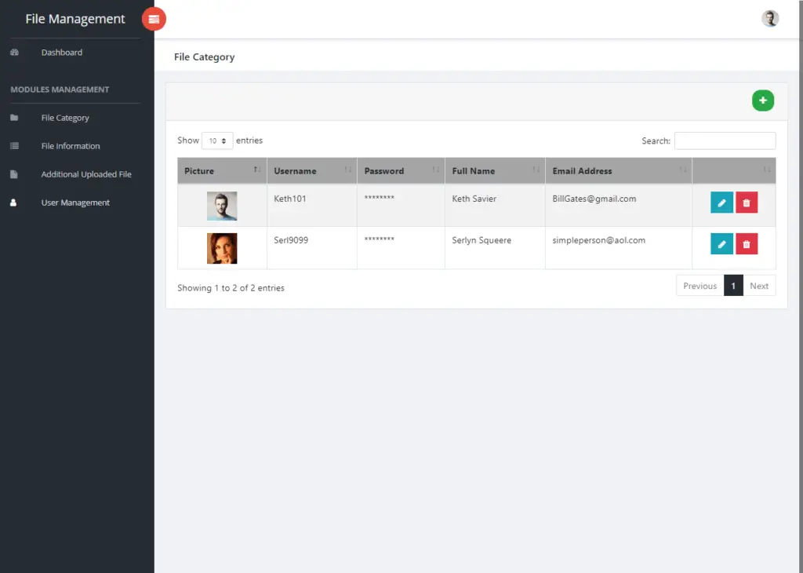
Task: Open the red hamburger menu
Action: click(x=154, y=19)
